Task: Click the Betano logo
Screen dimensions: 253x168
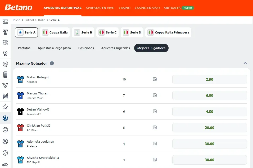Action: click(x=19, y=8)
